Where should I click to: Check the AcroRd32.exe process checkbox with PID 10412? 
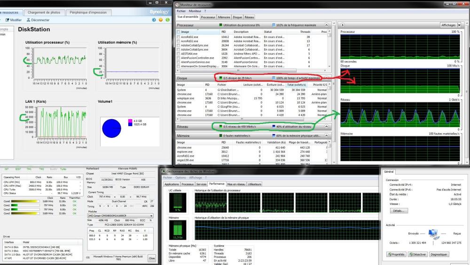pos(178,37)
